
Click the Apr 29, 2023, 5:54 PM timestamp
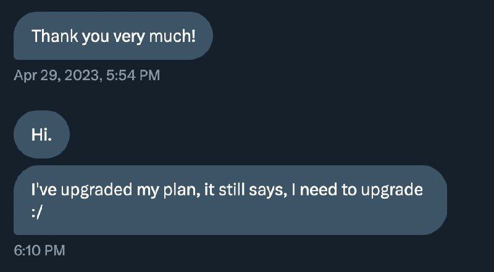(86, 75)
